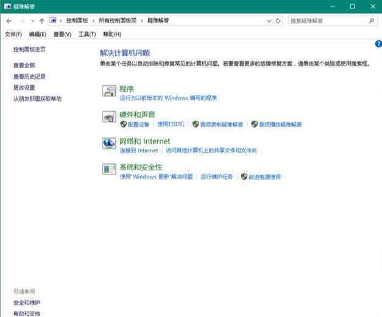382x317 pixels.
Task: Open 网络和 Internet category heading
Action: 145,141
